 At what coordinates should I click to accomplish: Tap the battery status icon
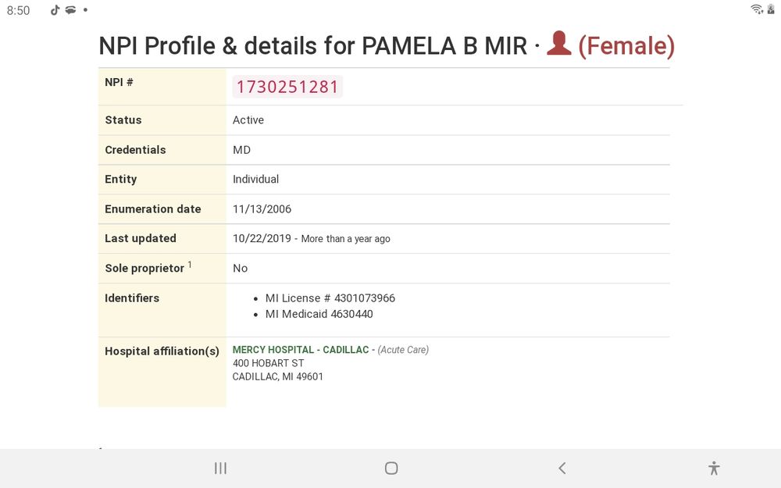coord(771,9)
